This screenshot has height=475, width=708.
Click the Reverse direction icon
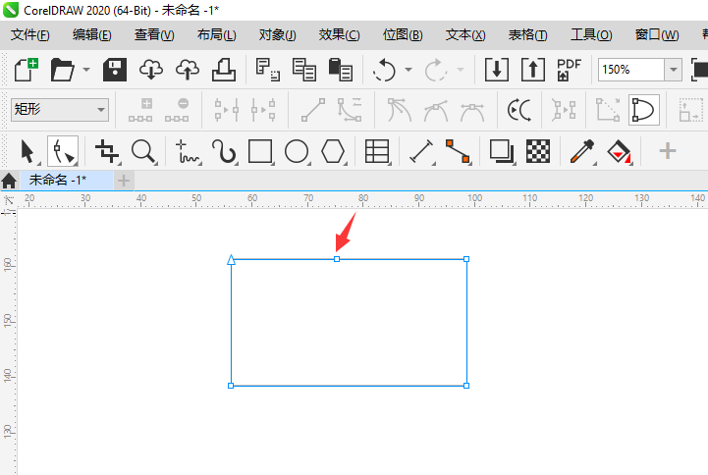[x=519, y=111]
